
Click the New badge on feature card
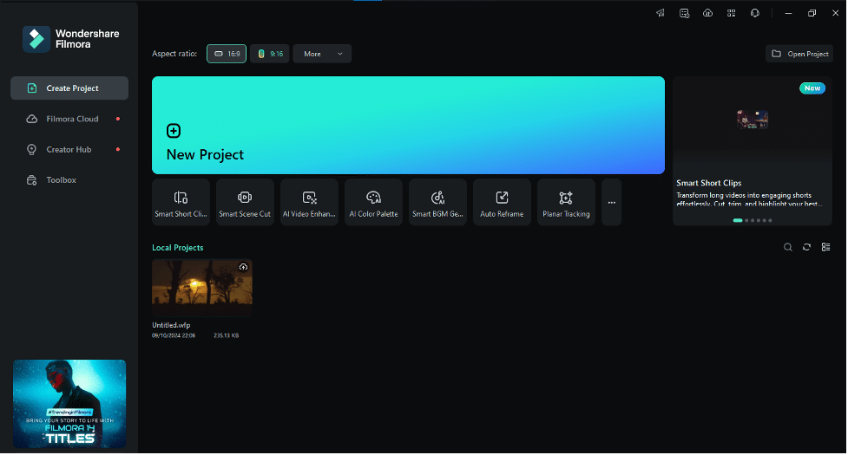pyautogui.click(x=812, y=88)
